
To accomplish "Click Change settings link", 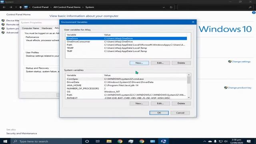I will (x=241, y=62).
